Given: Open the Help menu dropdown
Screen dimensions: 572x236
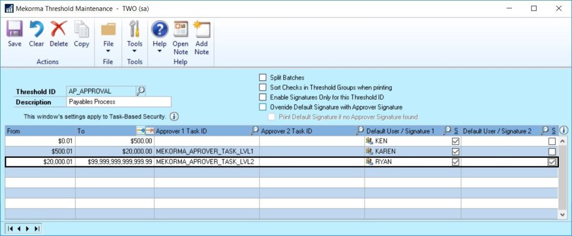Looking at the screenshot, I should tap(160, 36).
